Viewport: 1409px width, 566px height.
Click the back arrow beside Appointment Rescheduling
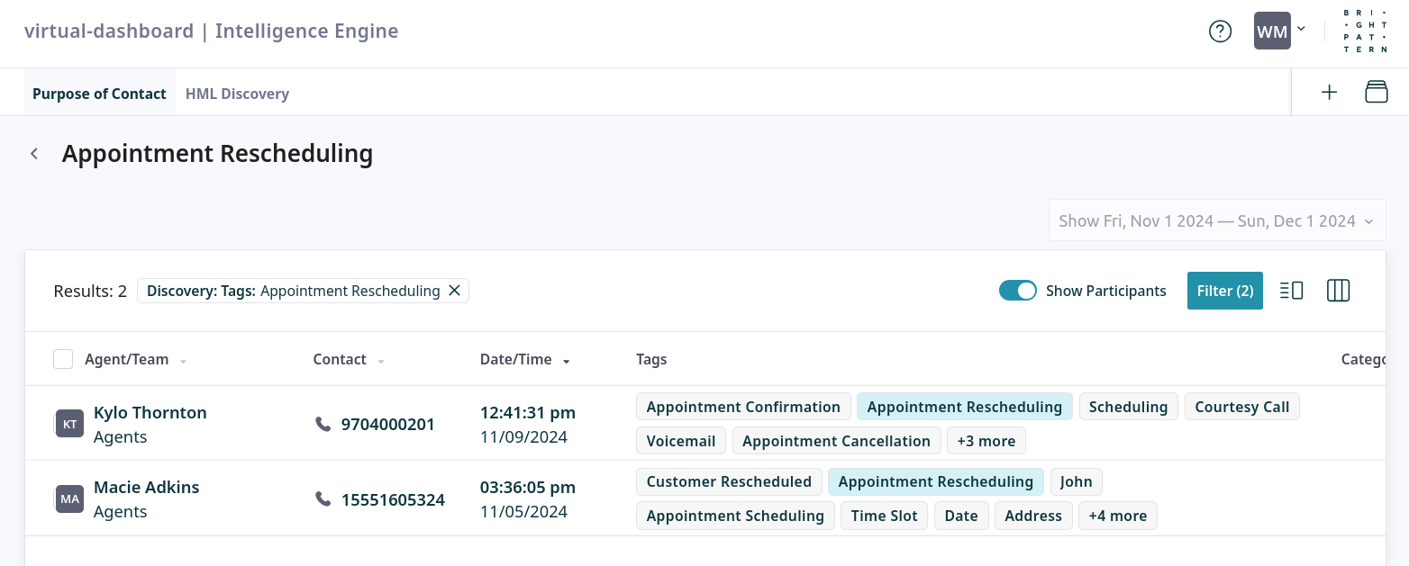(x=34, y=154)
